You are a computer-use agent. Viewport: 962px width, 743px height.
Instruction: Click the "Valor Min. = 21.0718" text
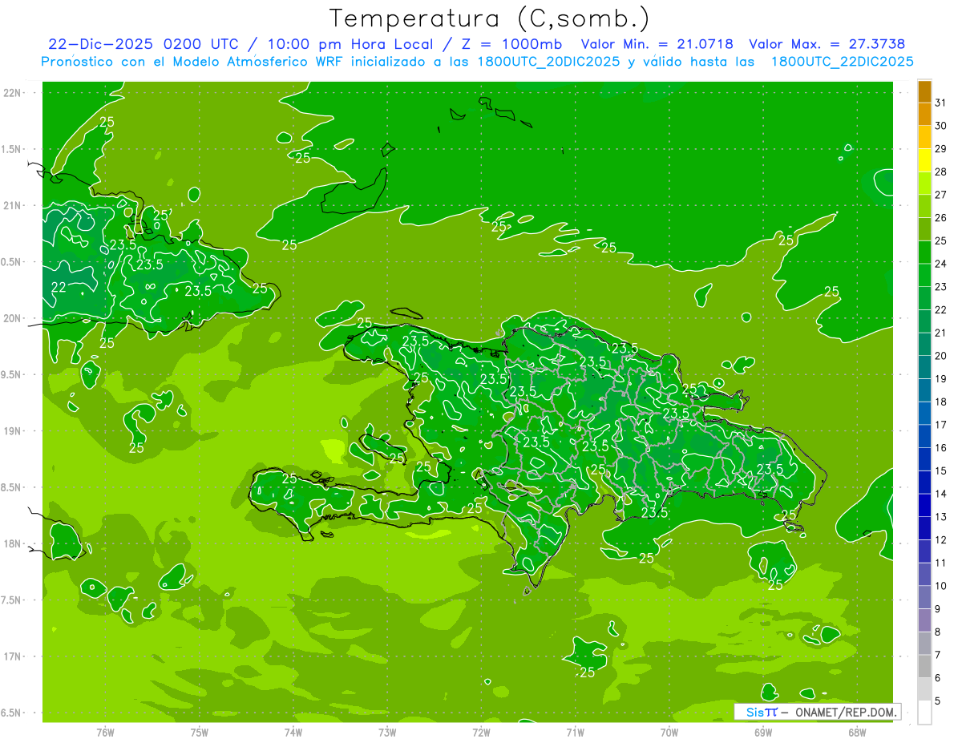(x=657, y=44)
